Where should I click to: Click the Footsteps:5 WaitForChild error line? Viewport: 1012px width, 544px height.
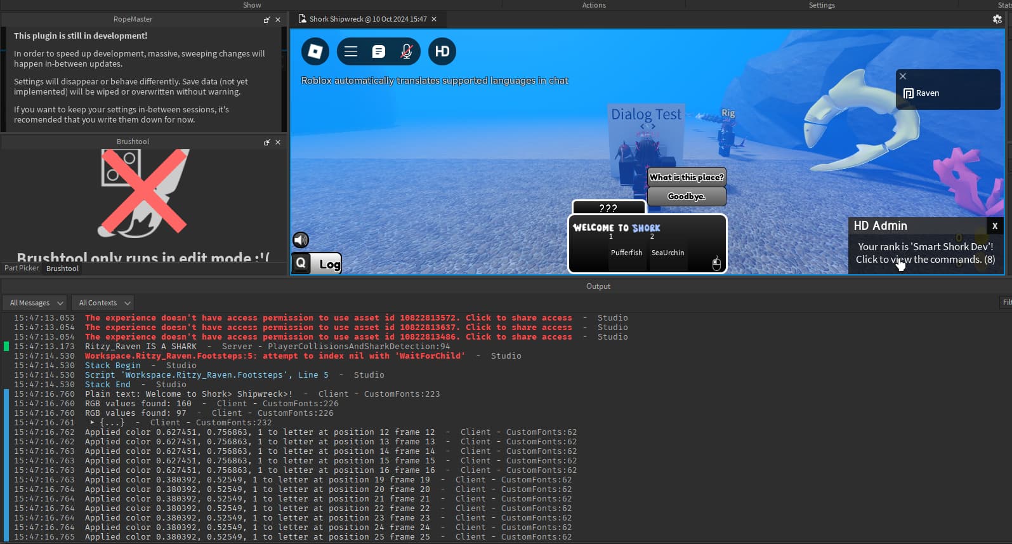274,355
